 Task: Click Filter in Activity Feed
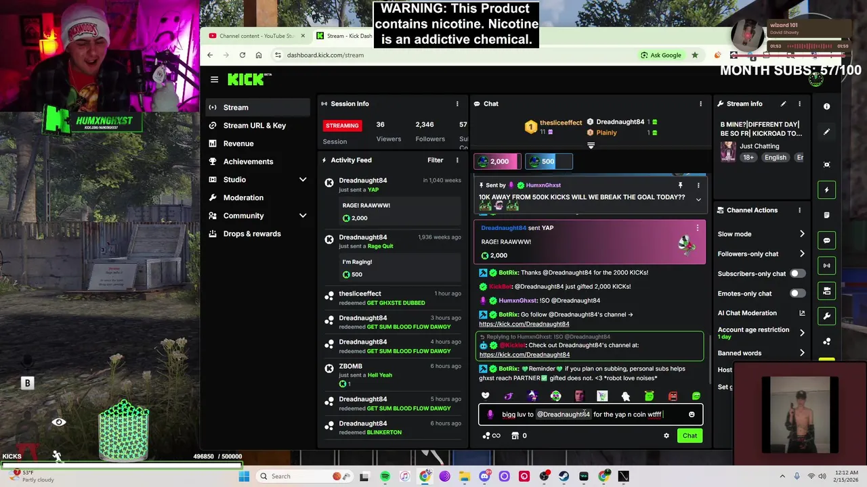click(x=435, y=160)
